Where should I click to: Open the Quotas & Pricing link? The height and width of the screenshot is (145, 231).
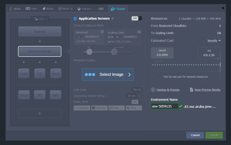click(x=165, y=90)
